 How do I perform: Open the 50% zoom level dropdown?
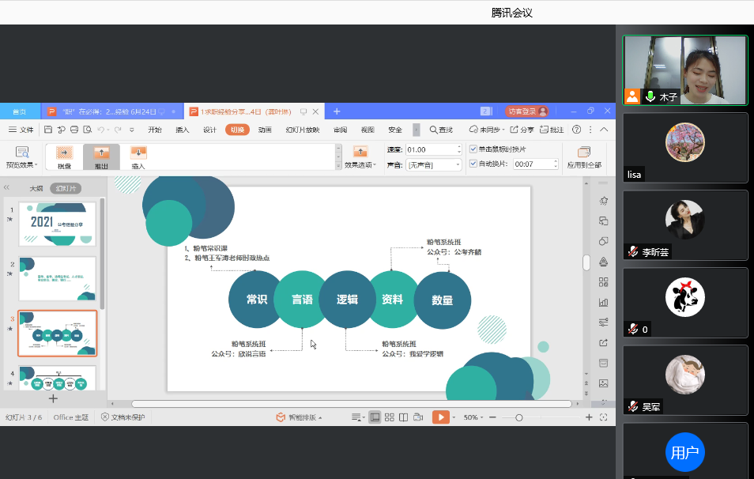coord(473,417)
